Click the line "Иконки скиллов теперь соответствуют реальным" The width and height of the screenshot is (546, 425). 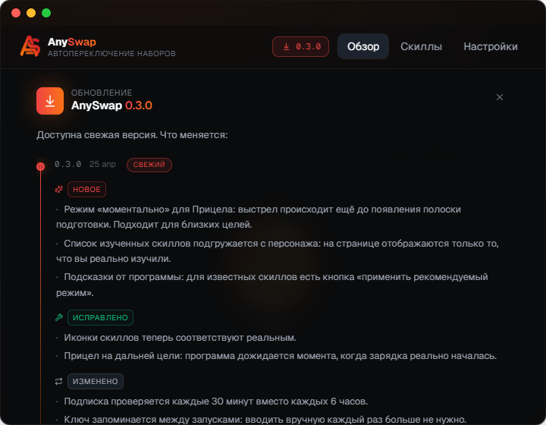point(176,338)
